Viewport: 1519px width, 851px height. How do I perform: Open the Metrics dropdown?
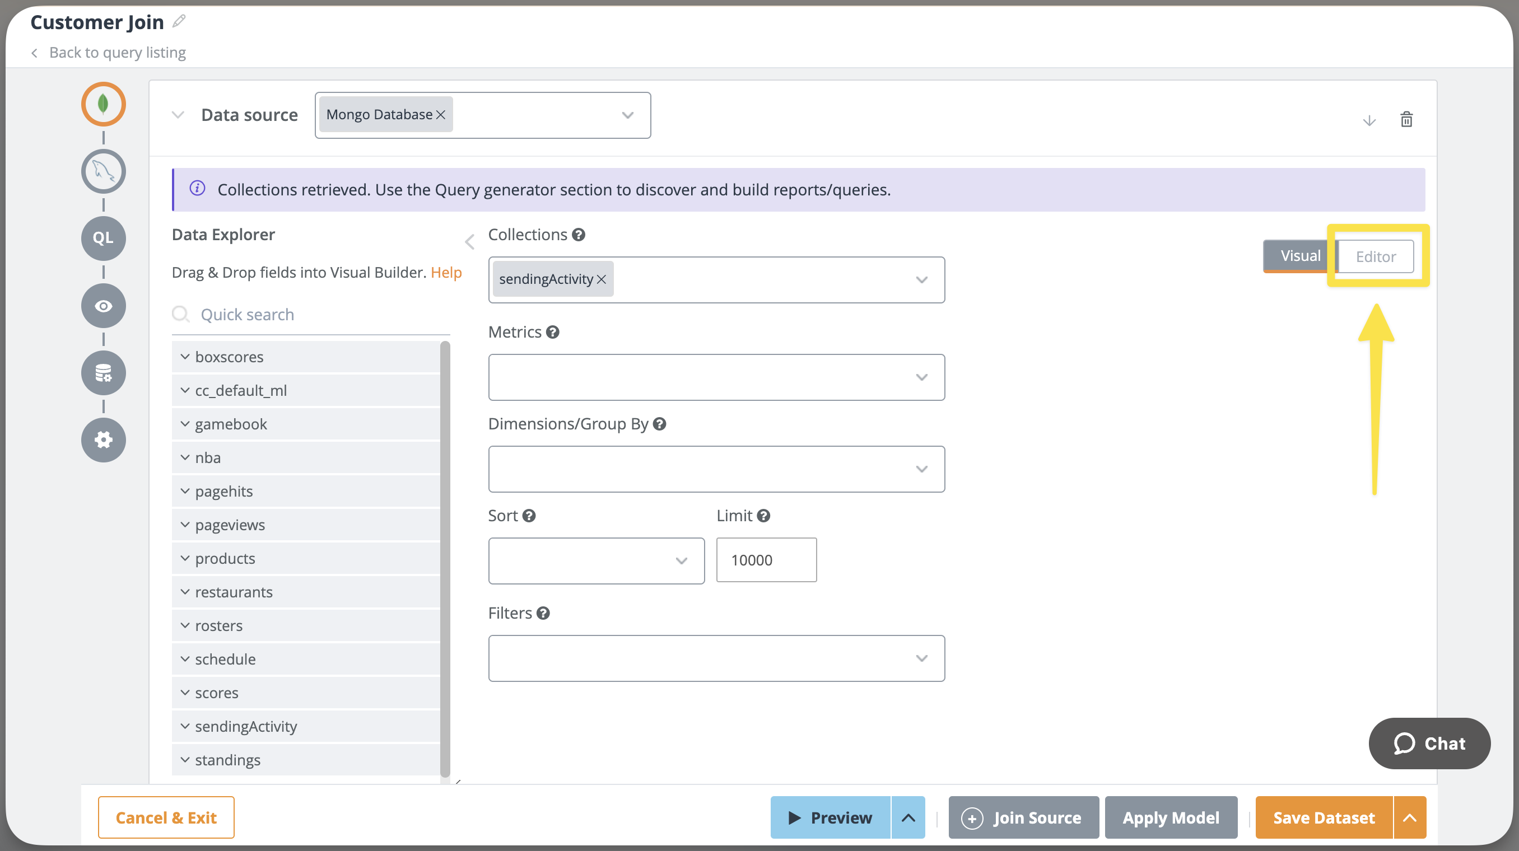click(716, 377)
